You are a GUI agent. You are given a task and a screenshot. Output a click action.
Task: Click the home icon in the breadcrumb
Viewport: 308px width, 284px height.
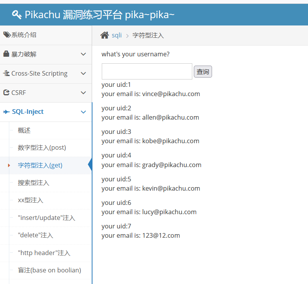[x=104, y=35]
